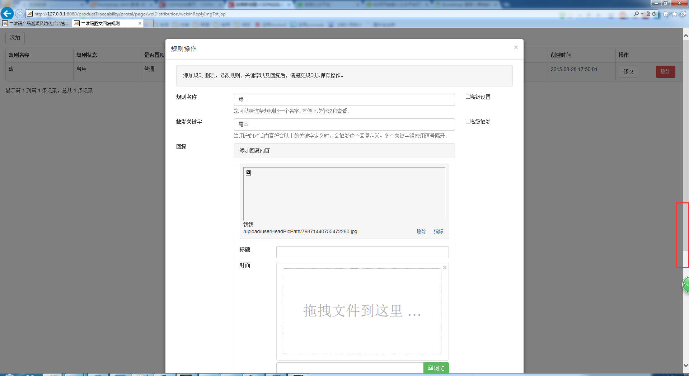Image resolution: width=689 pixels, height=376 pixels.
Task: Open Internet Explorer favorites with the star icon
Action: point(675,14)
